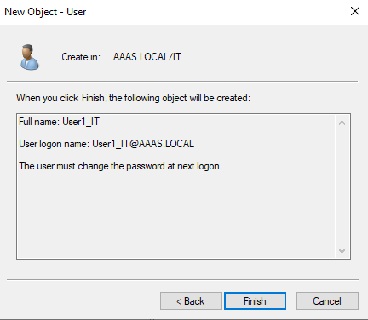This screenshot has height=320, width=368.
Task: Click the 'Create in:' label
Action: (x=81, y=57)
